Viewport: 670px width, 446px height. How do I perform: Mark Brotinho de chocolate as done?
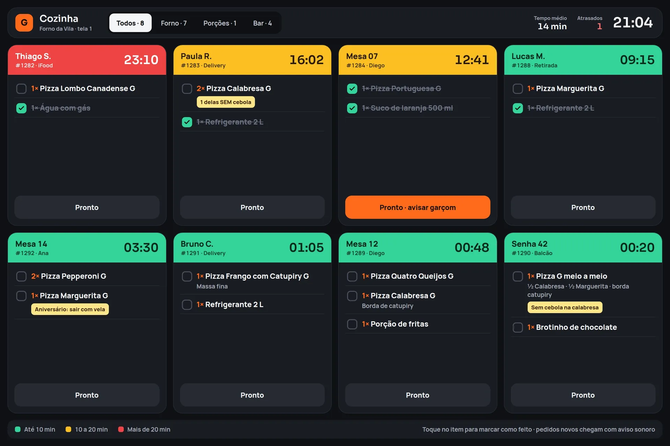click(518, 327)
